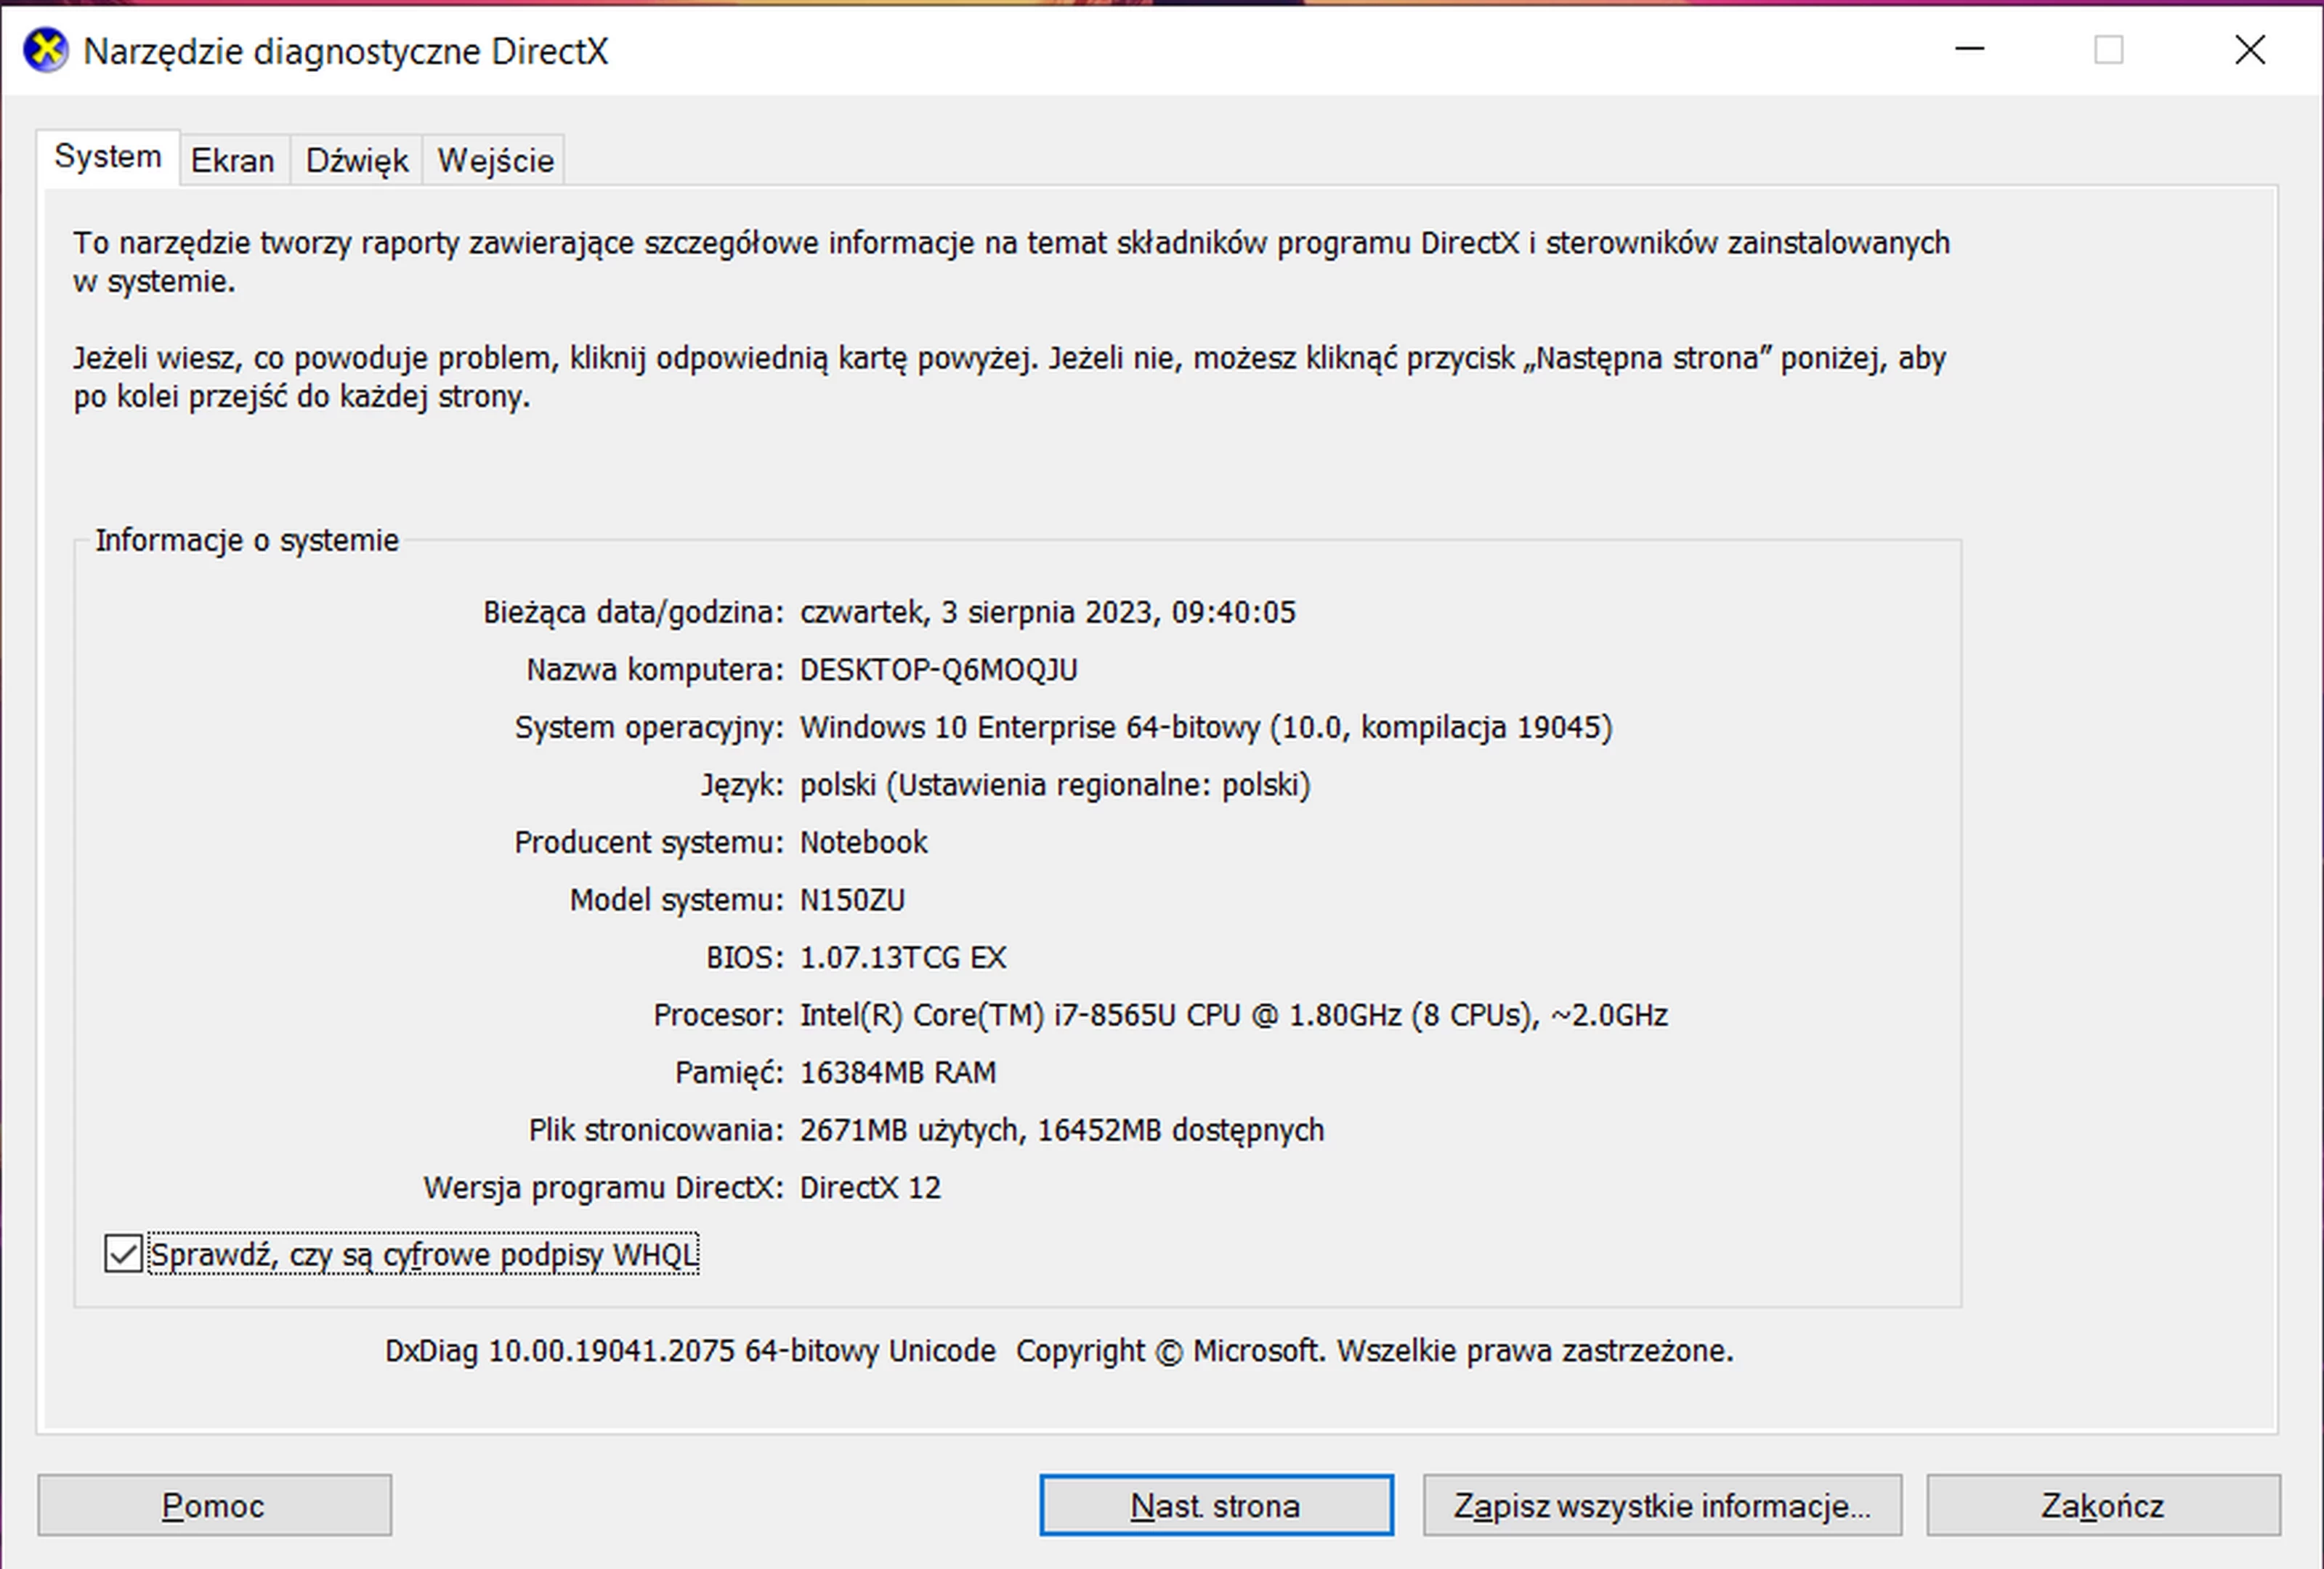This screenshot has height=1569, width=2324.
Task: Click the DirectX diagnostic title bar icon
Action: 45,50
